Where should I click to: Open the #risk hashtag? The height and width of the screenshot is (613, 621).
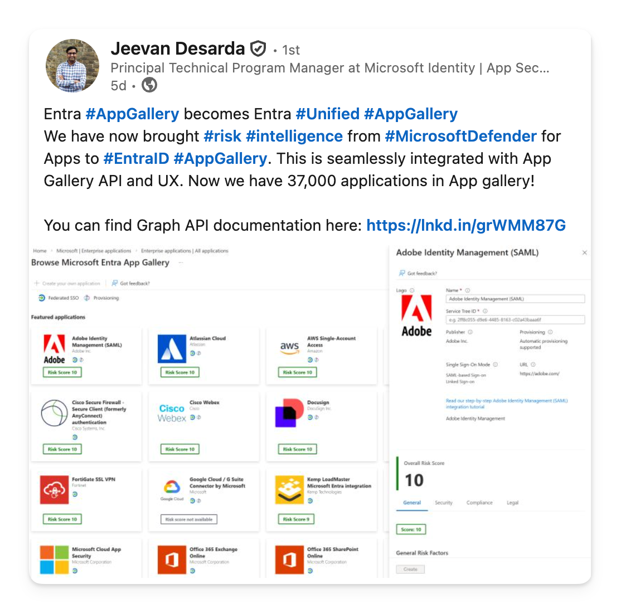point(222,136)
